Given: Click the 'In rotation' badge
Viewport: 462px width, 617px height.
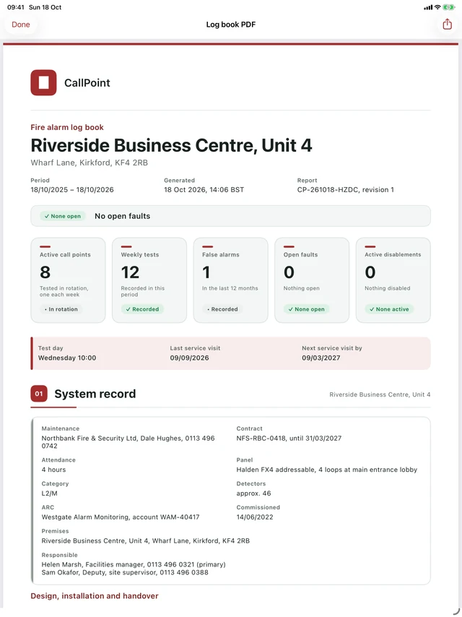Looking at the screenshot, I should click(61, 309).
